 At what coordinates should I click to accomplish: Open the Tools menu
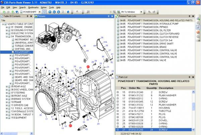51,7
